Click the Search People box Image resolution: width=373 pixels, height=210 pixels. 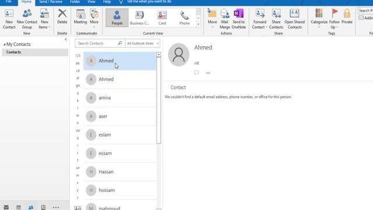(x=365, y=10)
